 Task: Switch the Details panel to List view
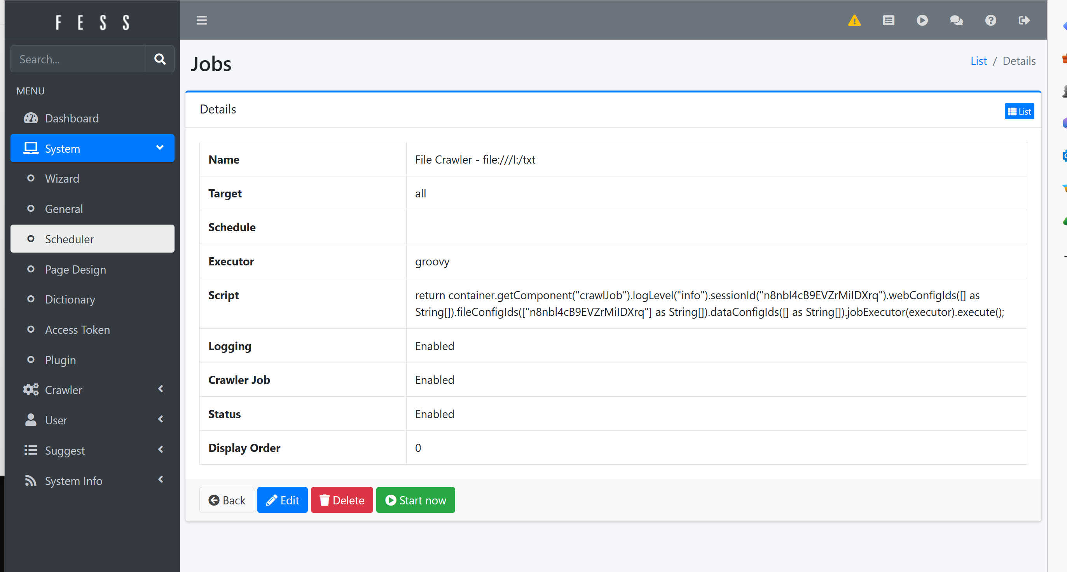(1019, 111)
